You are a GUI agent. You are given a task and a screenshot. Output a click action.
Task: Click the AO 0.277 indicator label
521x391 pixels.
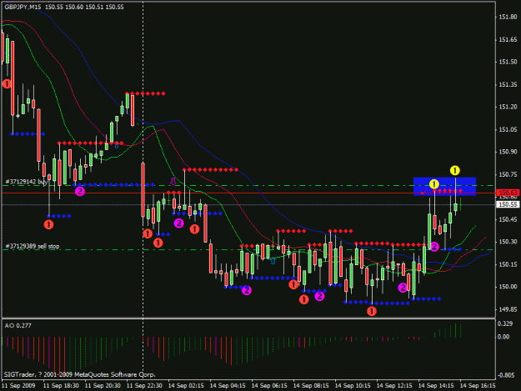tap(18, 326)
